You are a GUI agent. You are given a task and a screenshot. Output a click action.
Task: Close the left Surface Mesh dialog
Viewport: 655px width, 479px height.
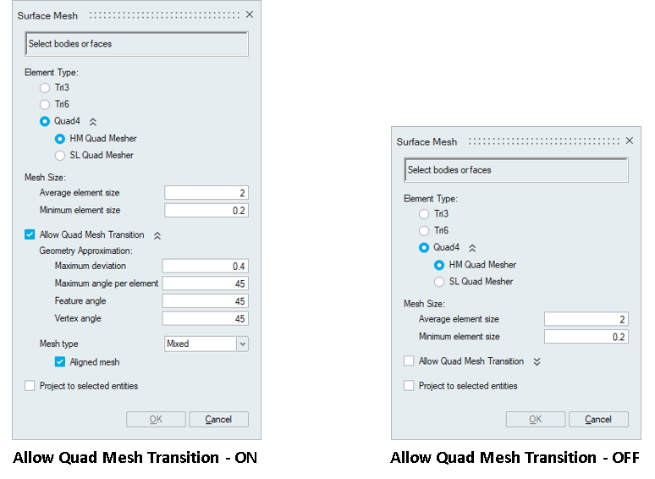(250, 15)
